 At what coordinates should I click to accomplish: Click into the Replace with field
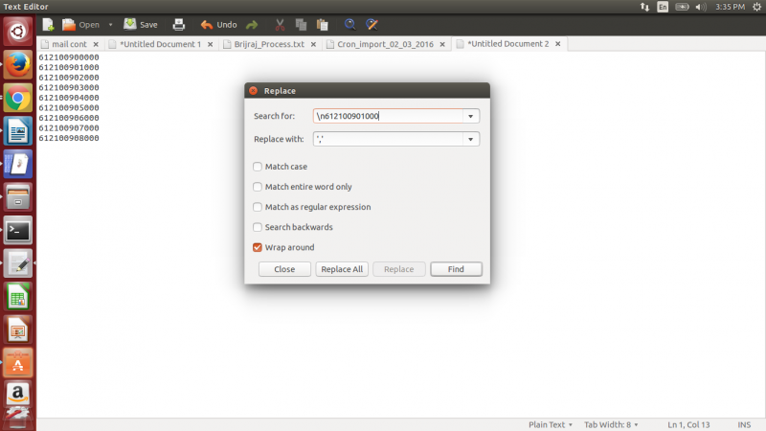(388, 139)
